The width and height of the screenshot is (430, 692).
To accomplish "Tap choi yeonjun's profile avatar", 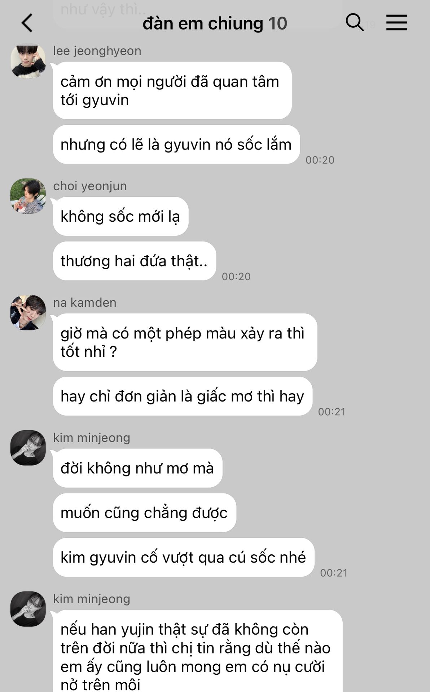I will click(28, 196).
